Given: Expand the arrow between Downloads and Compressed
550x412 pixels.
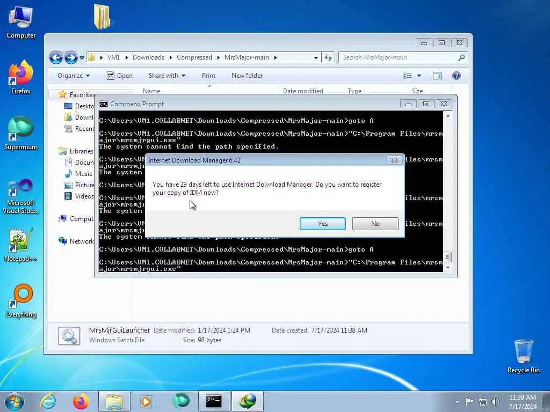Looking at the screenshot, I should [170, 57].
